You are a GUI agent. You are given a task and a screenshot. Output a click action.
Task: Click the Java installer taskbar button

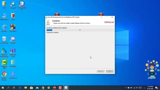(x=66, y=88)
